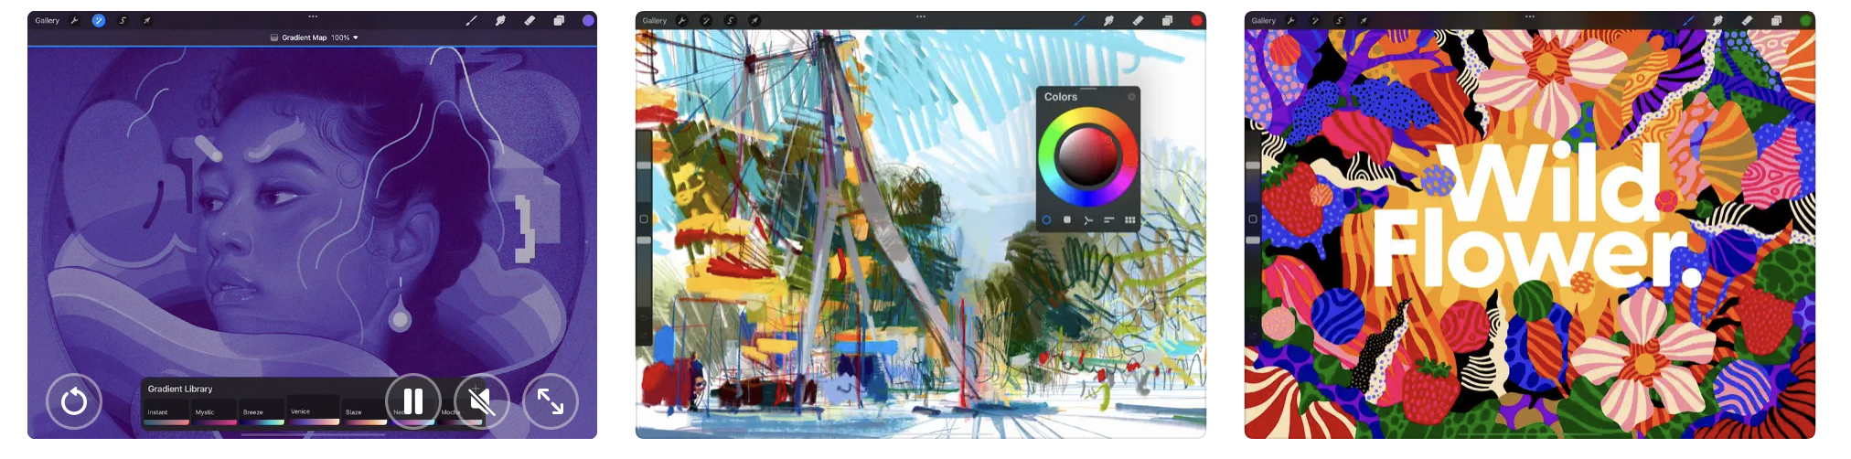Screen dimensions: 1851x459
Task: Open Actions wrench in purple portrait screenshot
Action: [75, 20]
